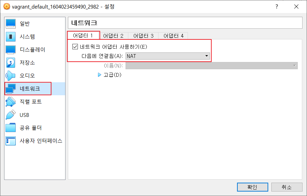Image resolution: width=307 pixels, height=196 pixels.
Task: Select 일반 label in sidebar
Action: [x=25, y=24]
